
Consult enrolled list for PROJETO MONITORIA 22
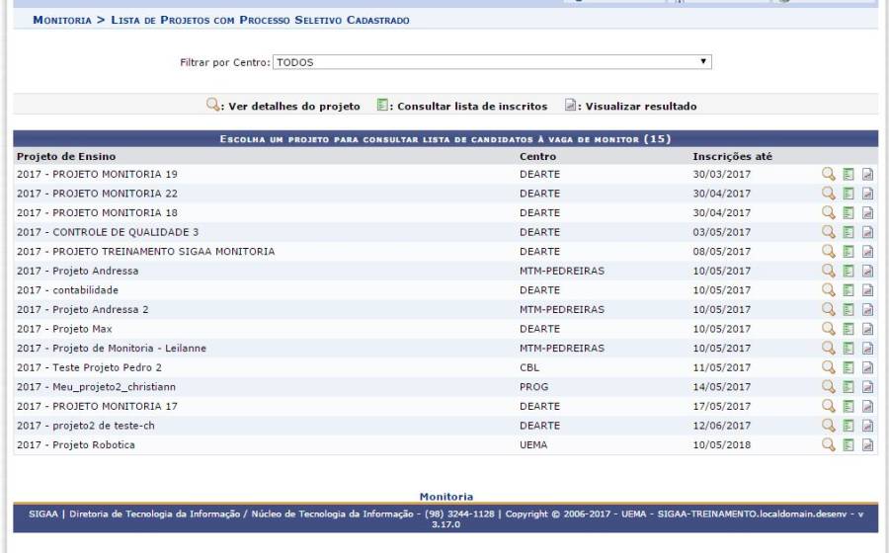(x=849, y=194)
